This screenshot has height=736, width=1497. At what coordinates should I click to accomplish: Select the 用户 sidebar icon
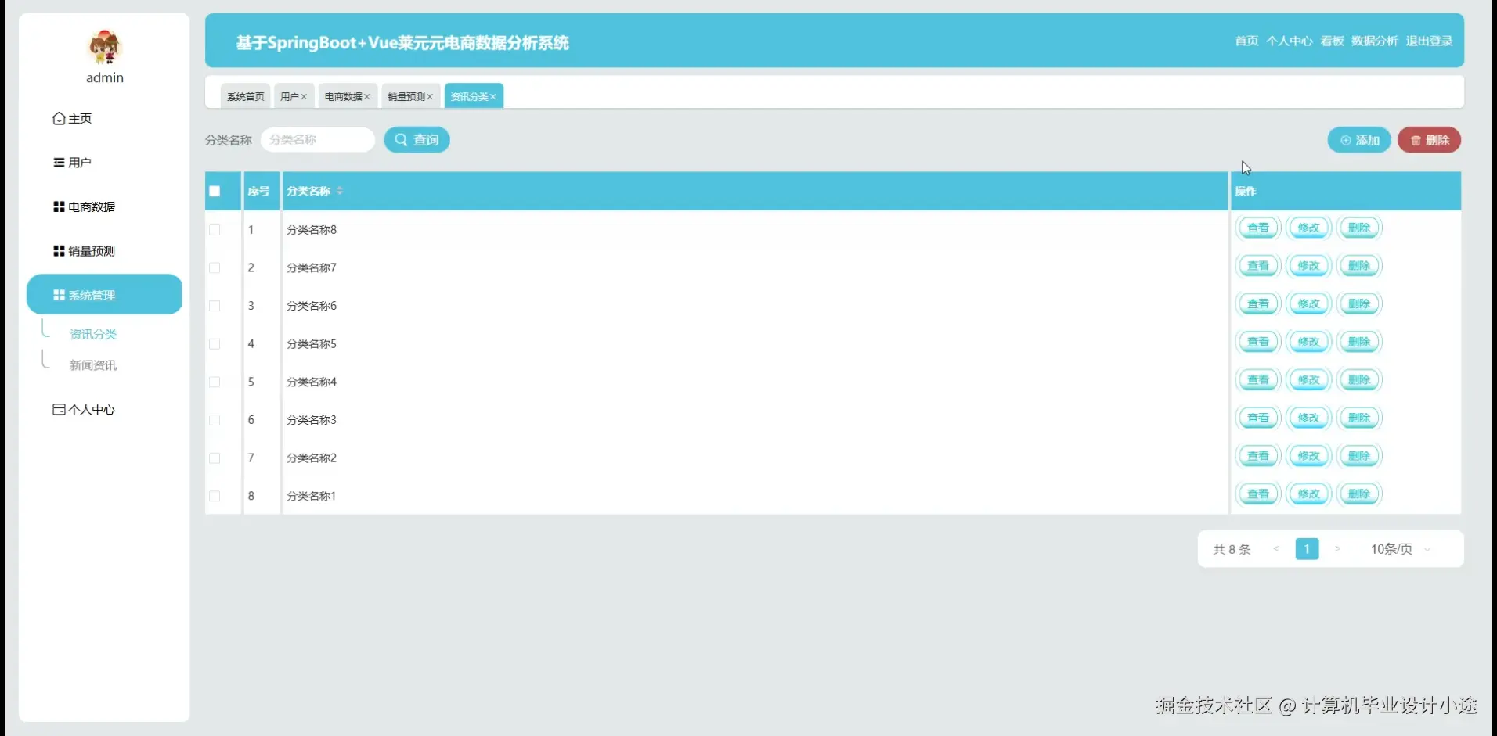(x=60, y=162)
